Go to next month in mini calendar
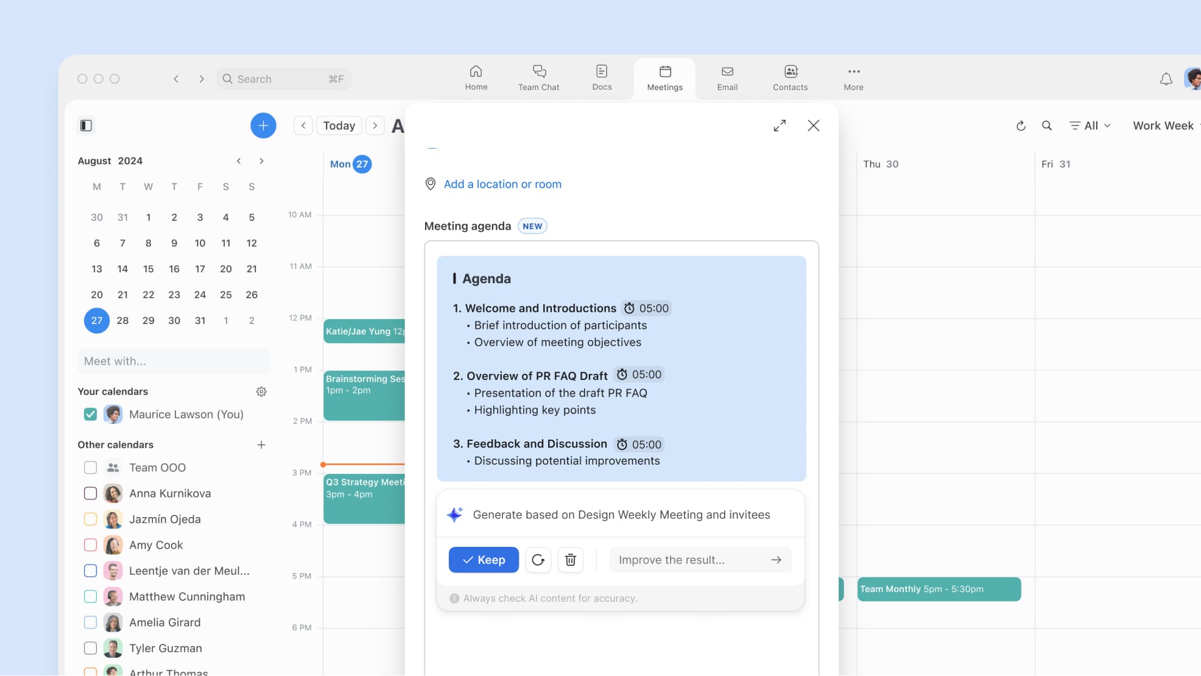This screenshot has height=676, width=1201. [261, 161]
